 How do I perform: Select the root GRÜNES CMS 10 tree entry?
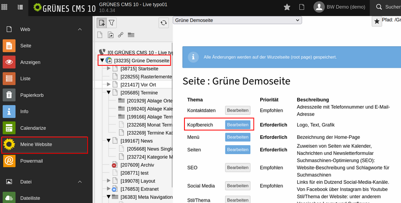click(140, 53)
